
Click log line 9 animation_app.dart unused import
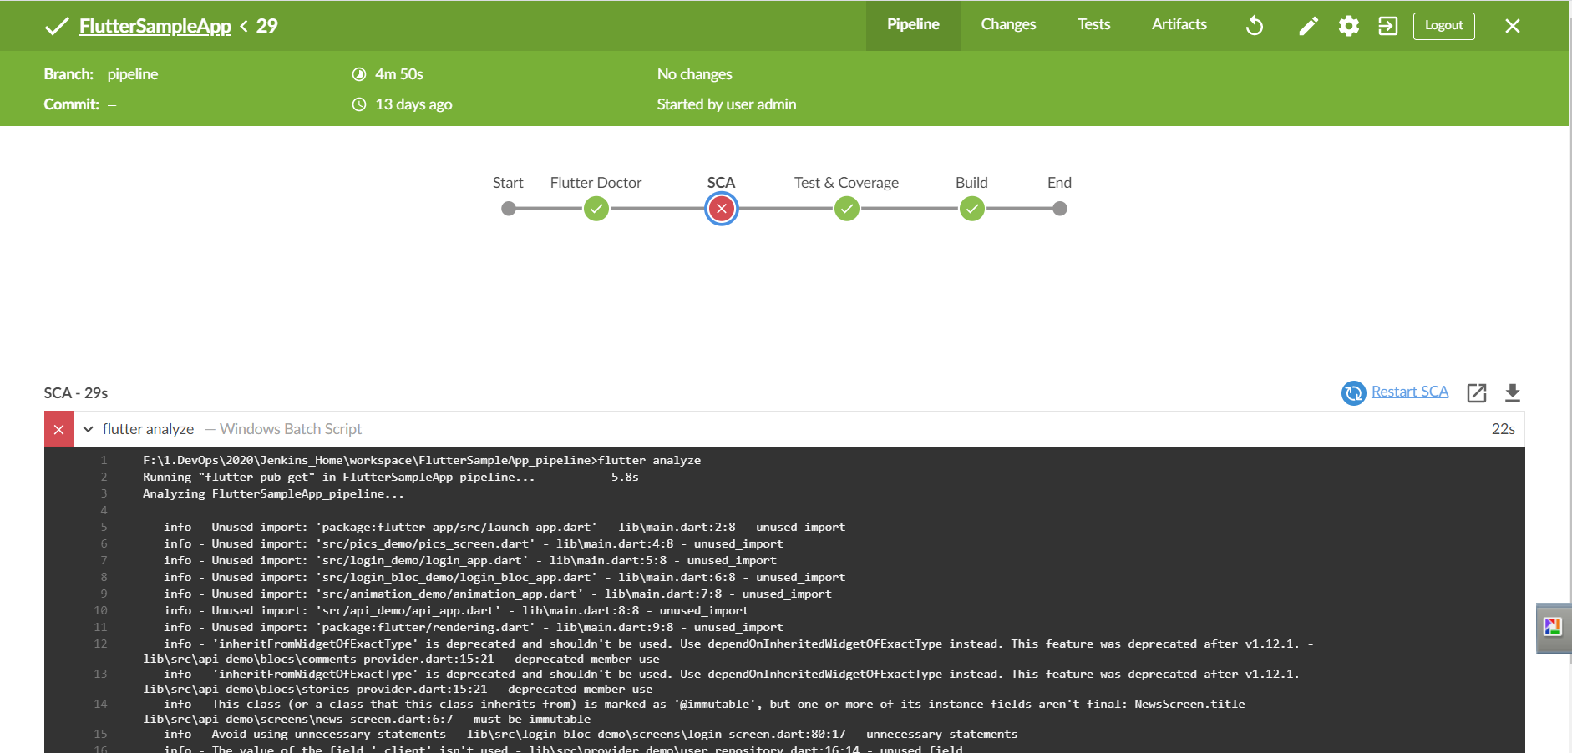click(x=498, y=594)
